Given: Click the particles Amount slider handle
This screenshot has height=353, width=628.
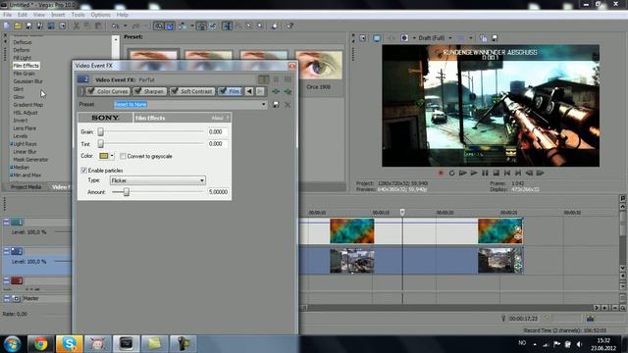Looking at the screenshot, I should pos(127,192).
